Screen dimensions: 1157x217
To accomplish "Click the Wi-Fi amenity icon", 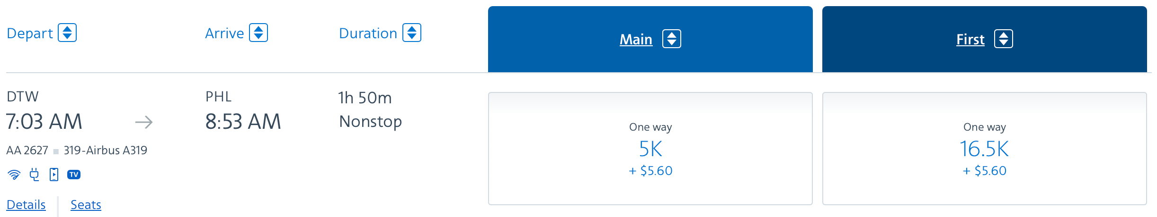I will pyautogui.click(x=14, y=175).
